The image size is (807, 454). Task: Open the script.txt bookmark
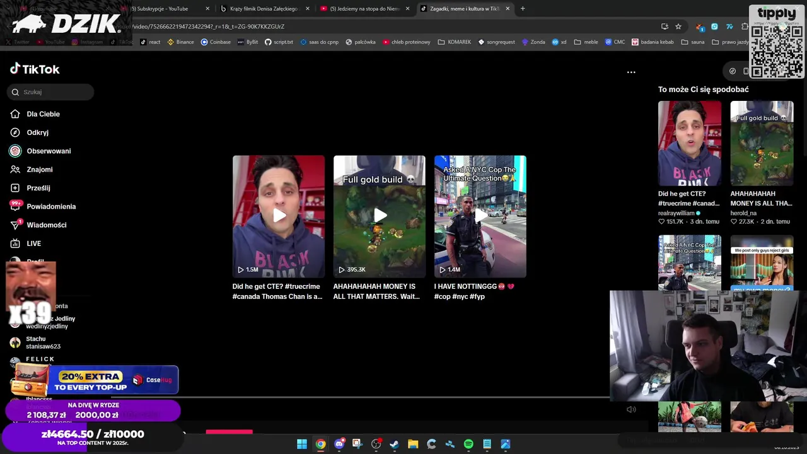coord(279,42)
